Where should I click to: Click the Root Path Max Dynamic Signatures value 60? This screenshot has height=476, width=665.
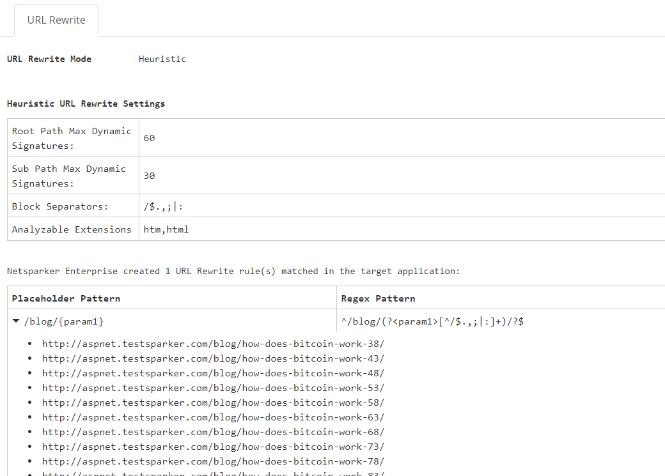click(148, 138)
